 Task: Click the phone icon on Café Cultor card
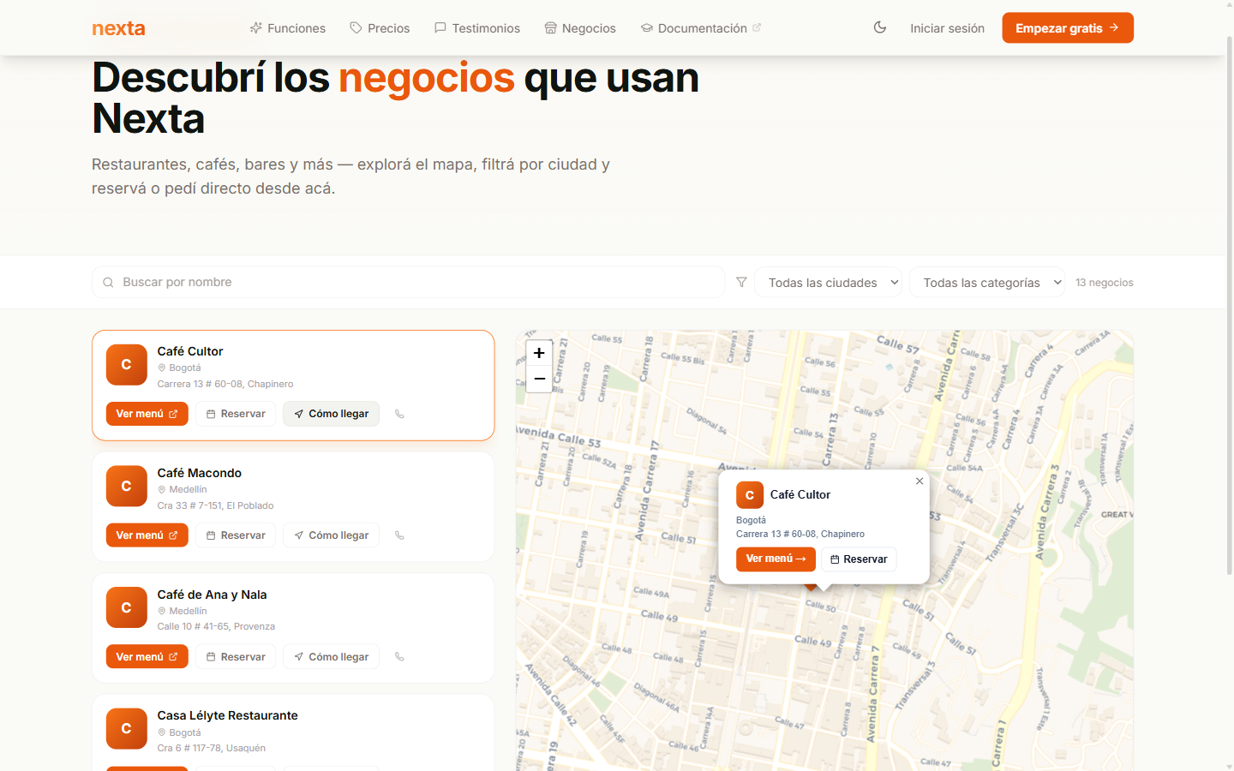399,414
